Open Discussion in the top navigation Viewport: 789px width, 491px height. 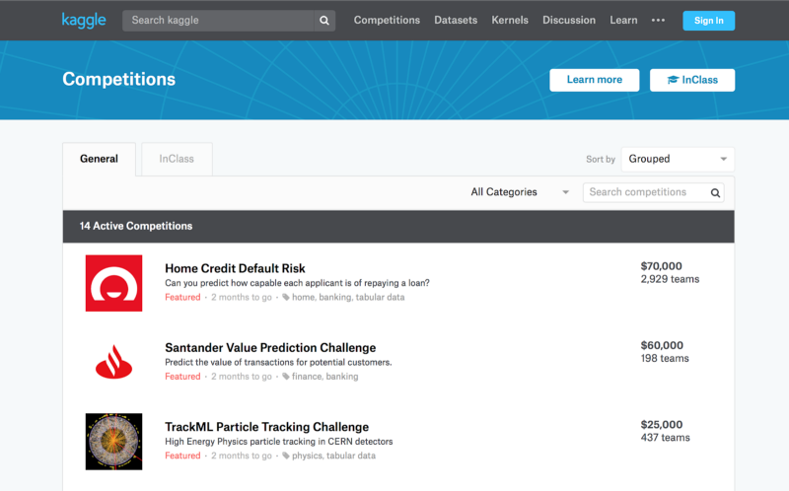click(569, 20)
